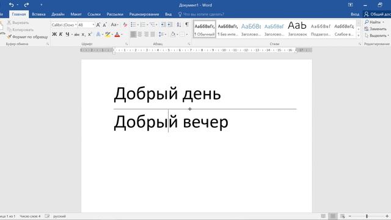
Task: Open font color dropdown arrow
Action: tap(122, 34)
